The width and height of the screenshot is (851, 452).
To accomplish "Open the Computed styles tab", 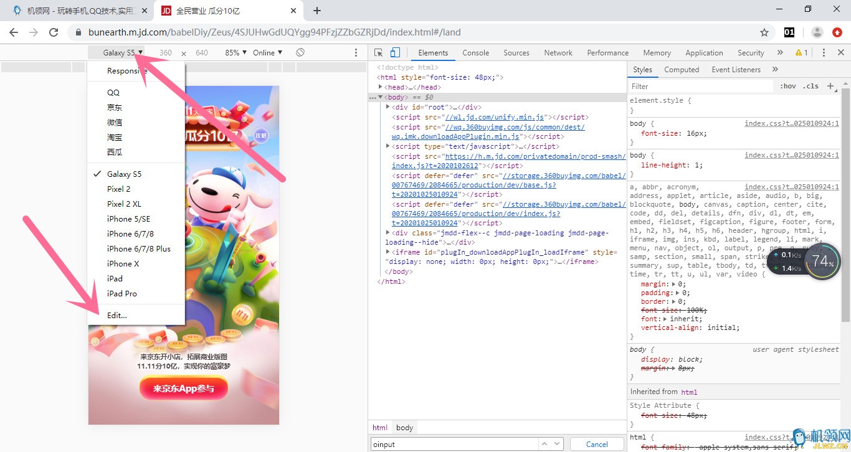I will (x=682, y=70).
